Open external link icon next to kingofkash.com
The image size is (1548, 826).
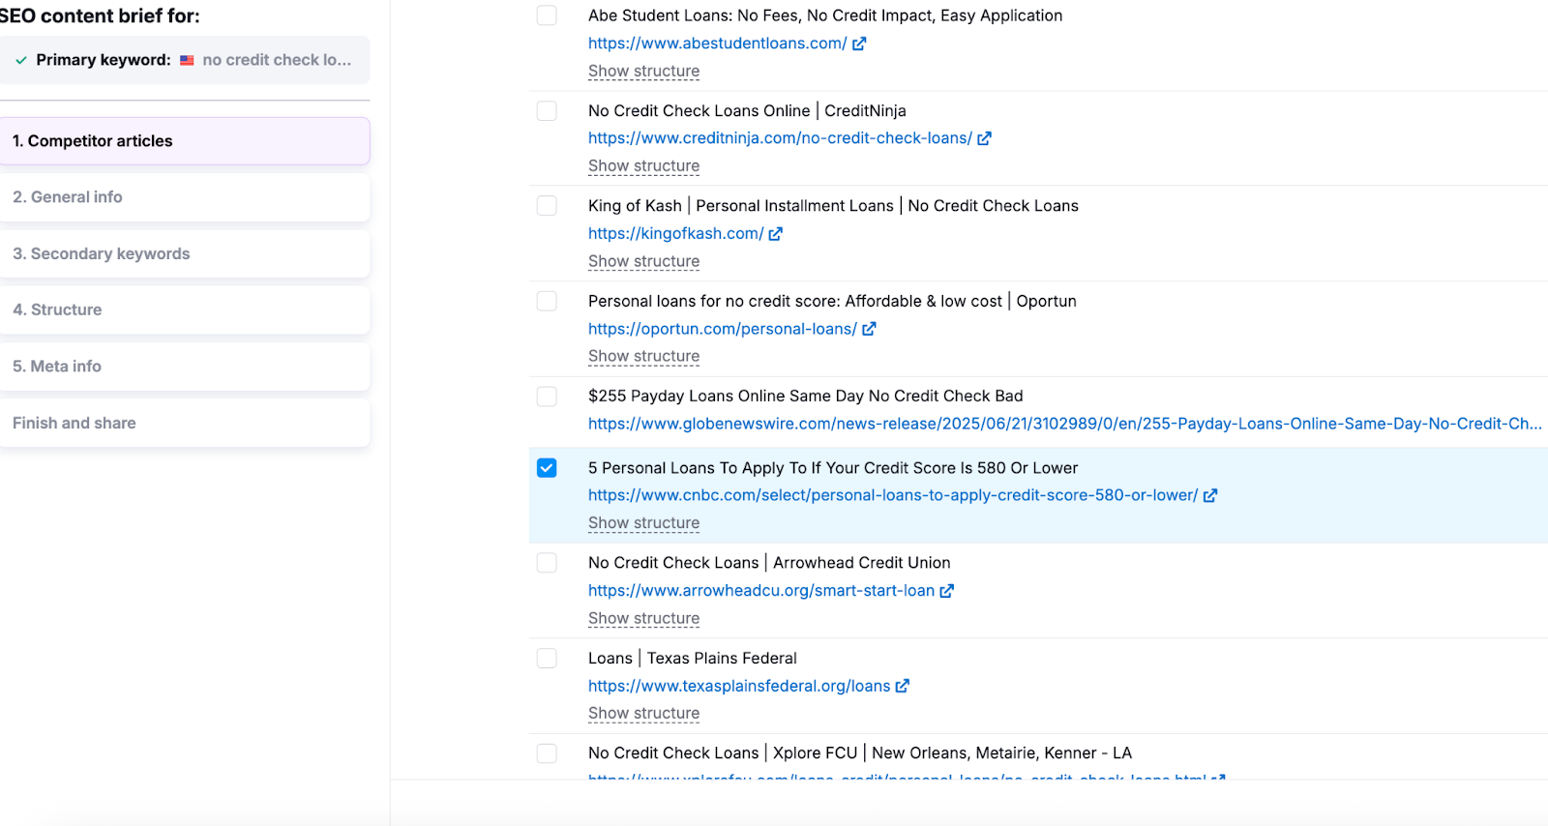[x=775, y=234]
